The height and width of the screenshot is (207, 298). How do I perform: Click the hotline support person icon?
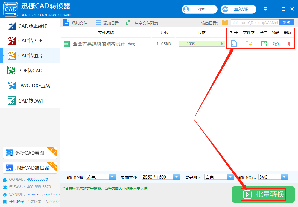tap(5, 187)
